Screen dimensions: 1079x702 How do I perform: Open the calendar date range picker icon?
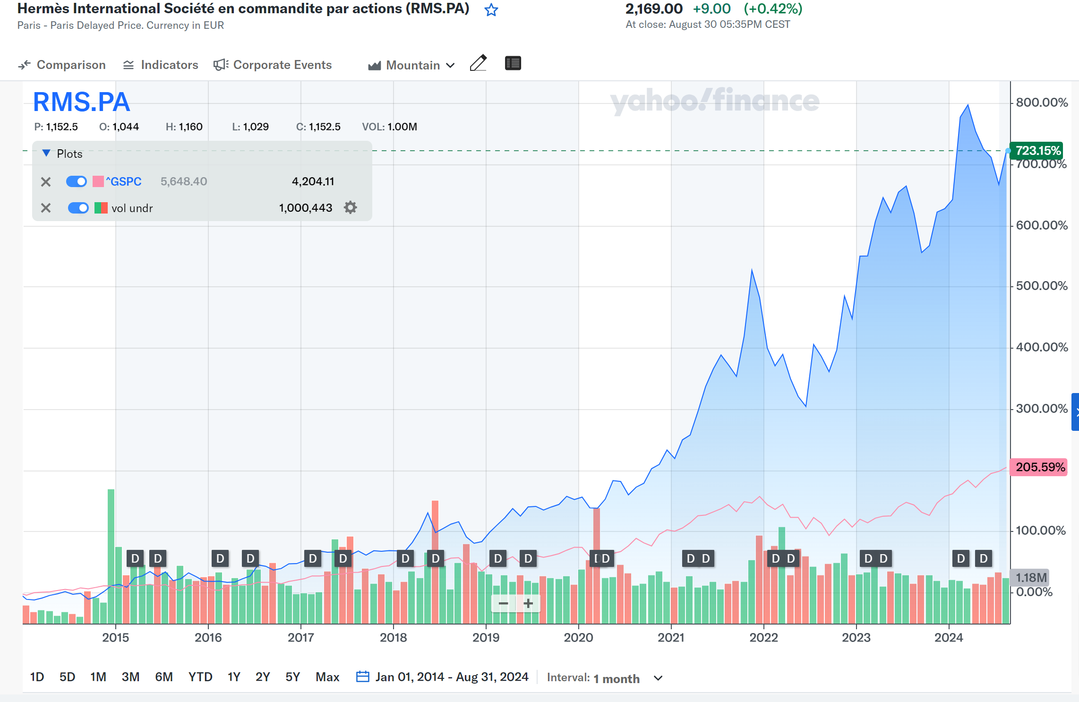(x=362, y=676)
